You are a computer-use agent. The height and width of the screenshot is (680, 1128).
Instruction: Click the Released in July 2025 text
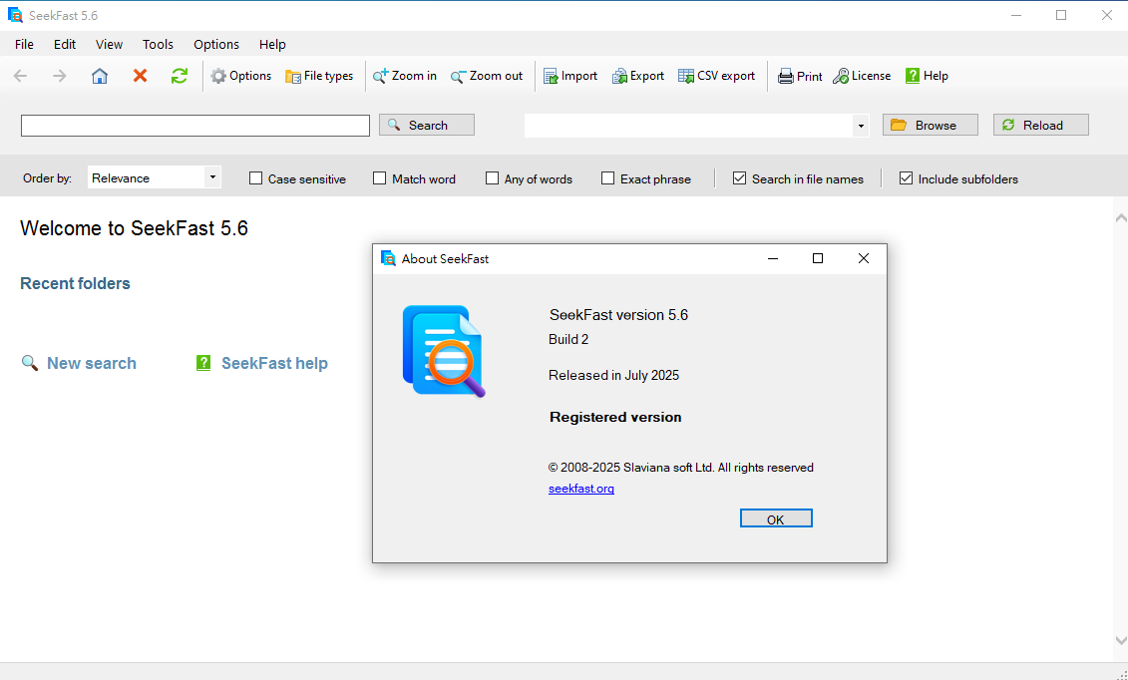click(613, 375)
